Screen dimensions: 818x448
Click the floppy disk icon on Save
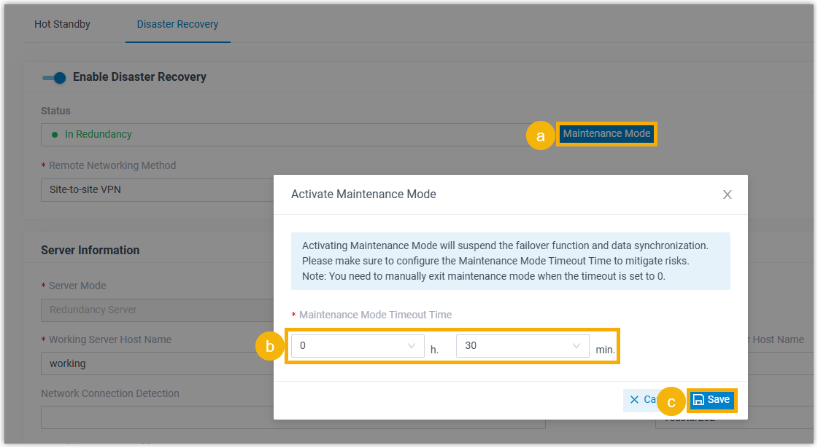tap(698, 400)
